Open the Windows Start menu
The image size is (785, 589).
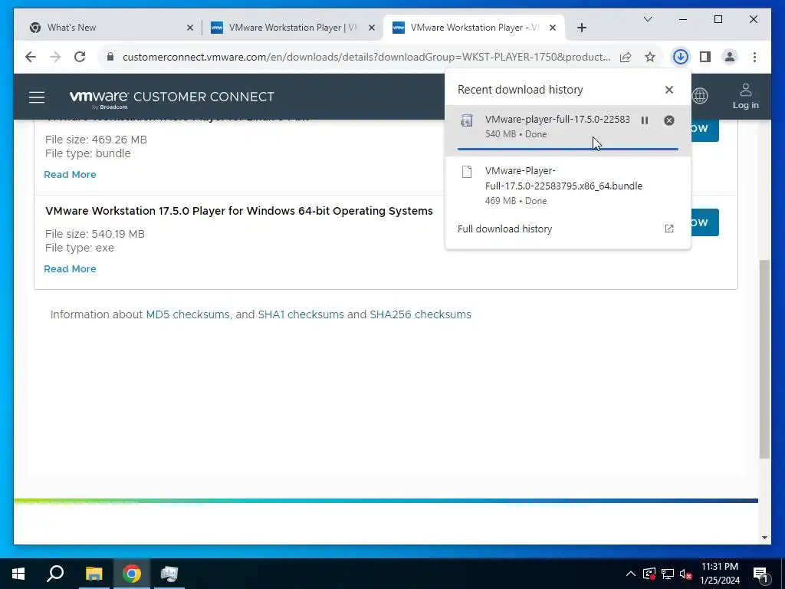[x=18, y=574]
